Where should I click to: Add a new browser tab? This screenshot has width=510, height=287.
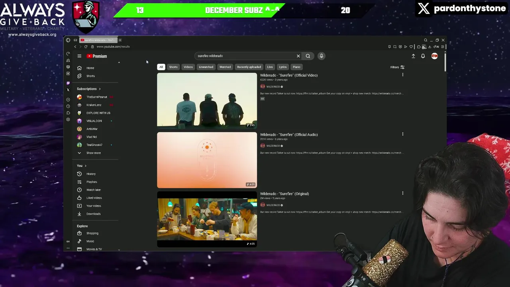[120, 40]
